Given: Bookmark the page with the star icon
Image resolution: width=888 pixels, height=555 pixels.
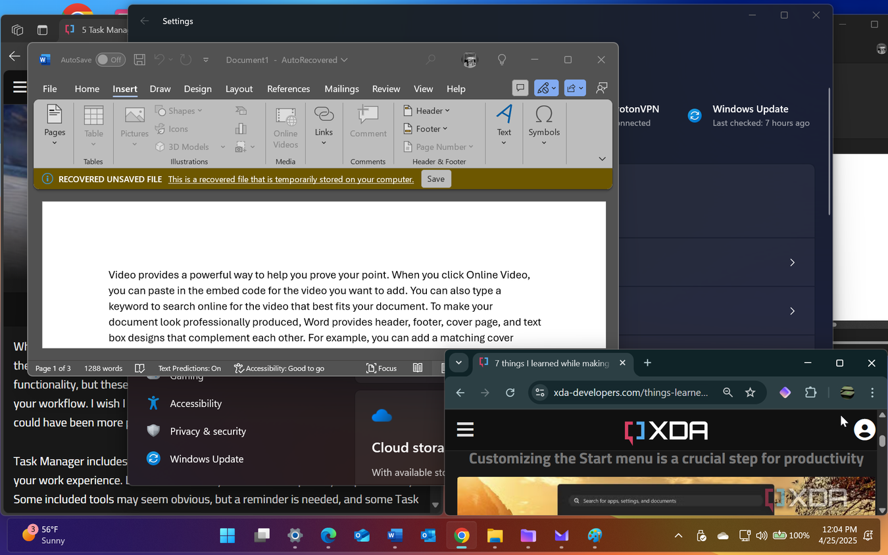Looking at the screenshot, I should pyautogui.click(x=750, y=393).
